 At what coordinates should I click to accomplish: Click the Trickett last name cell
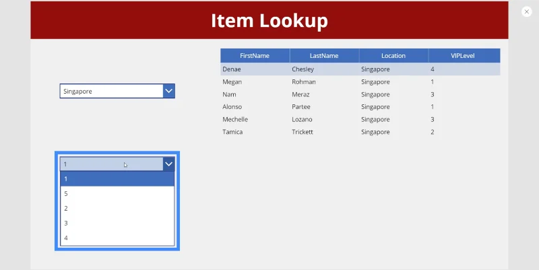click(302, 132)
